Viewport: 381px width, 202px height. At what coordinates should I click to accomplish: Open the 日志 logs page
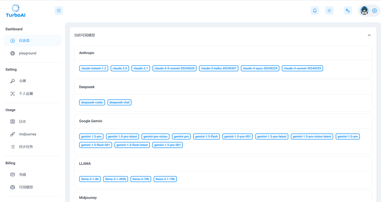(32, 122)
